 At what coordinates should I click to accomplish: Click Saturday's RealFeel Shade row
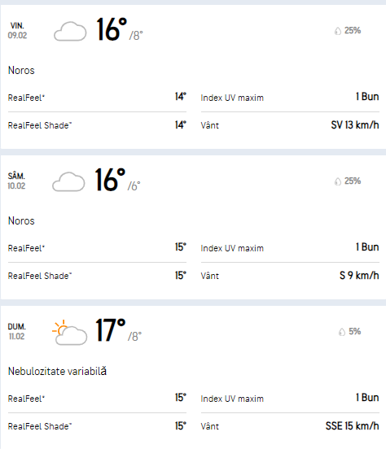click(x=97, y=276)
